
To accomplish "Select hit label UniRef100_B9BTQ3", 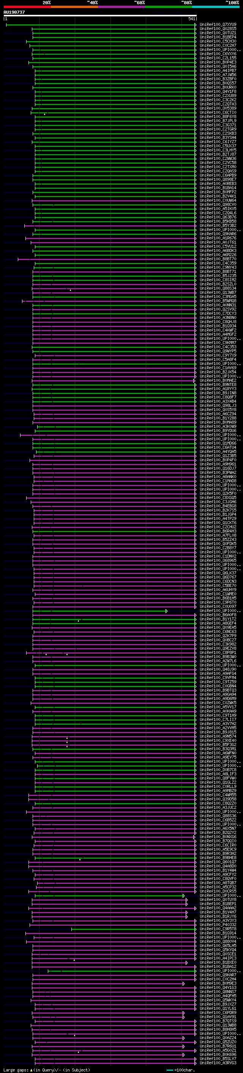I will 218,690.
